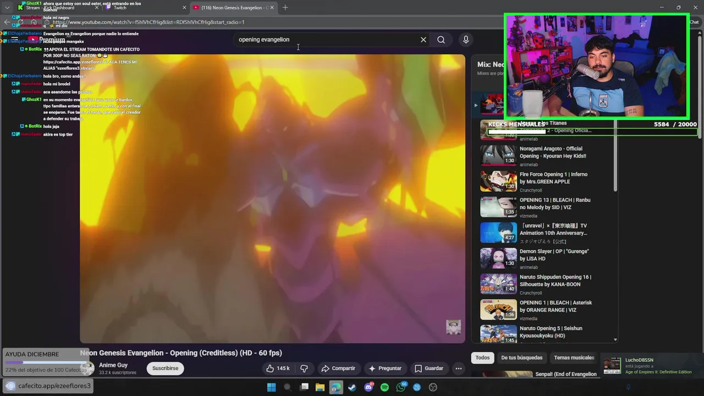This screenshot has height=396, width=704.
Task: Click the search magnifier icon
Action: pos(441,40)
